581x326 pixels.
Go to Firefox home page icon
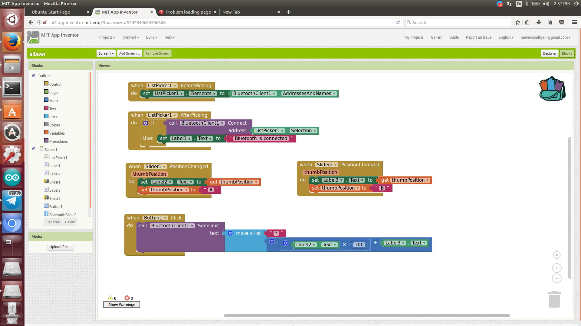click(550, 22)
